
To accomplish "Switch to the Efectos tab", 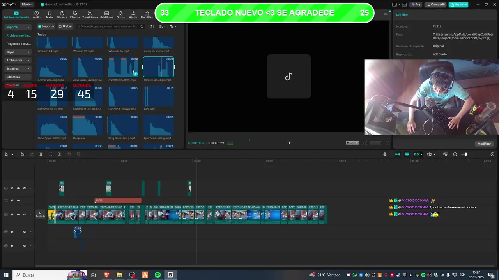I will 75,15.
